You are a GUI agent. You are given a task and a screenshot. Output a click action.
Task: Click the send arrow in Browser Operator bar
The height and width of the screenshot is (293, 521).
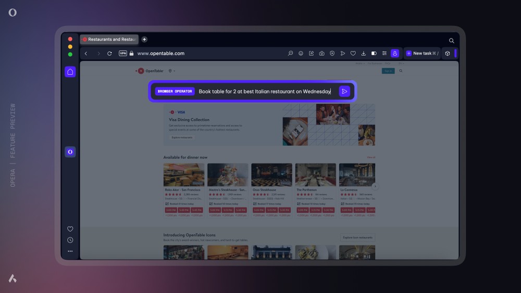point(344,92)
